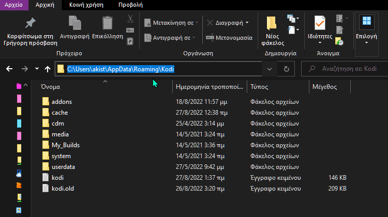Screen dimensions: 388x217
Task: Switch to the Αρχική ribbon tab
Action: pos(45,5)
